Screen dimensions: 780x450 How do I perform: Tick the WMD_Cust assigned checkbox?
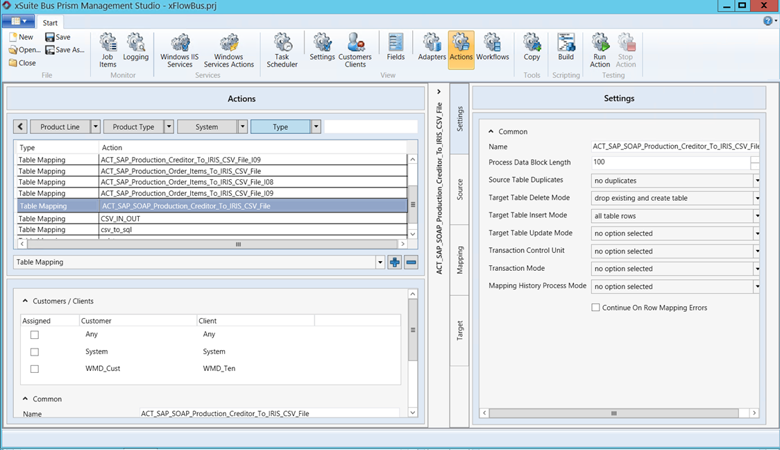35,369
